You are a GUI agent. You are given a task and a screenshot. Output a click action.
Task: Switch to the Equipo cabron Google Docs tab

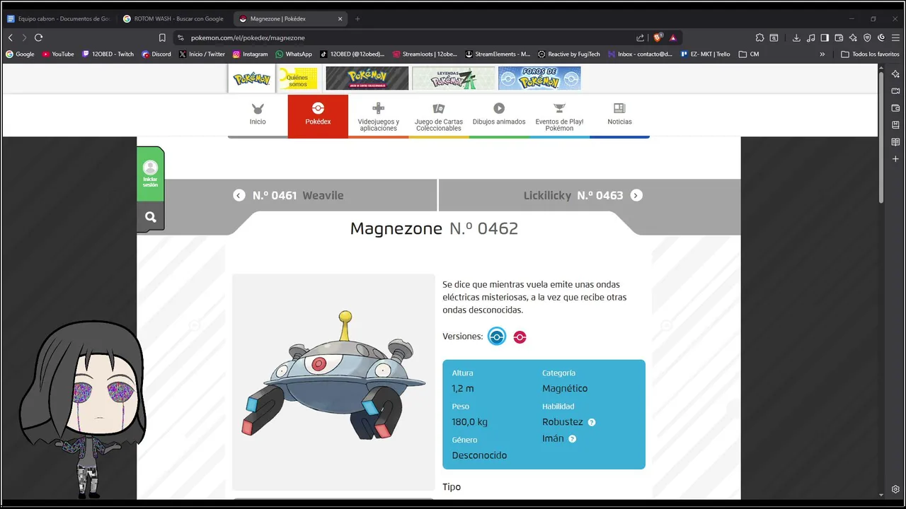[59, 18]
